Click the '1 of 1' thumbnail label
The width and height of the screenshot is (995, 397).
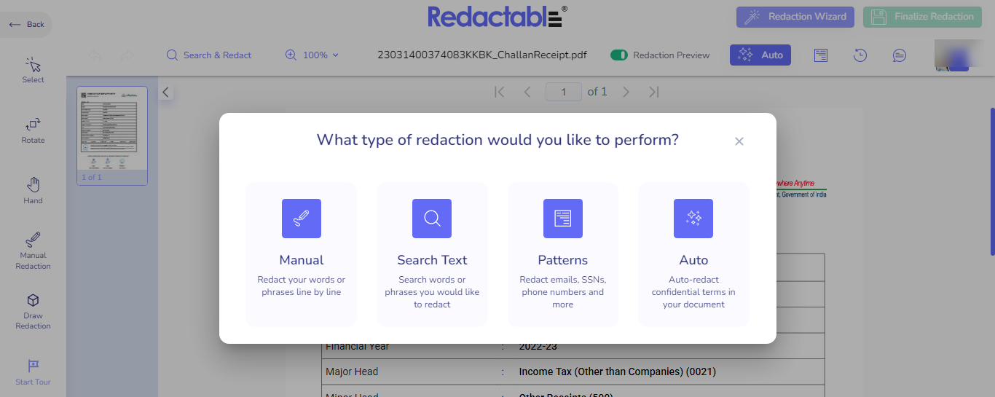pos(92,178)
